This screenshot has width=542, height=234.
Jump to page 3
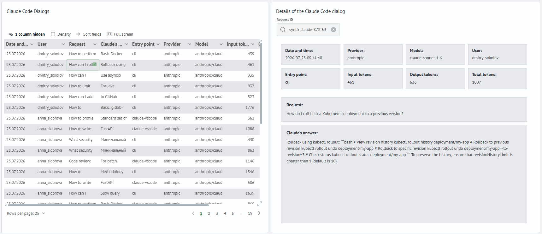217,214
